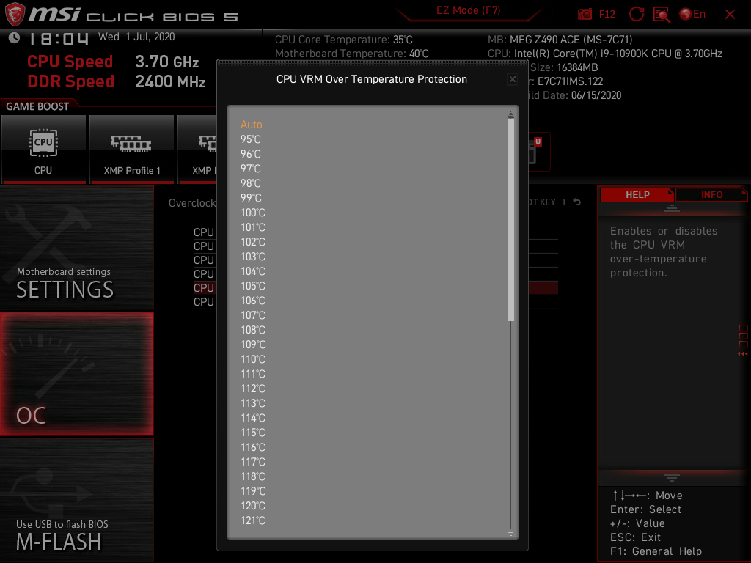Open the search/favorites icon near top right
The image size is (751, 563).
coord(662,14)
